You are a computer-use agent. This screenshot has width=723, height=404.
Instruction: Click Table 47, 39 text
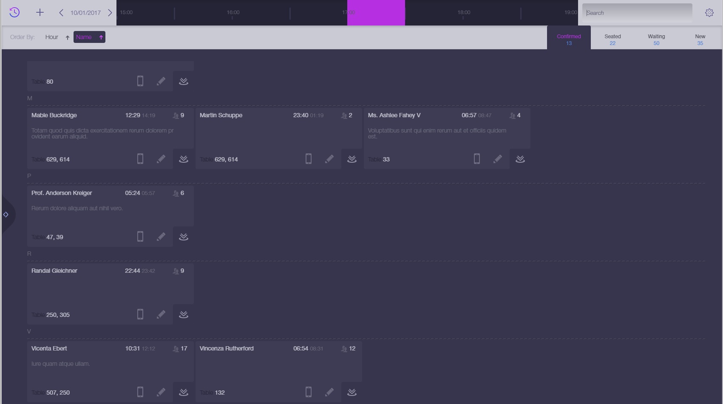pyautogui.click(x=47, y=237)
